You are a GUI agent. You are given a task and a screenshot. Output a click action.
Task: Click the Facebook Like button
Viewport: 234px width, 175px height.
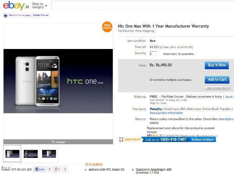coord(40,169)
